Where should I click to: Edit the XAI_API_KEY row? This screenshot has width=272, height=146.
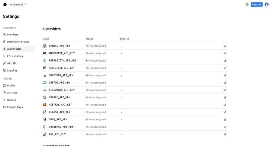[x=225, y=134]
